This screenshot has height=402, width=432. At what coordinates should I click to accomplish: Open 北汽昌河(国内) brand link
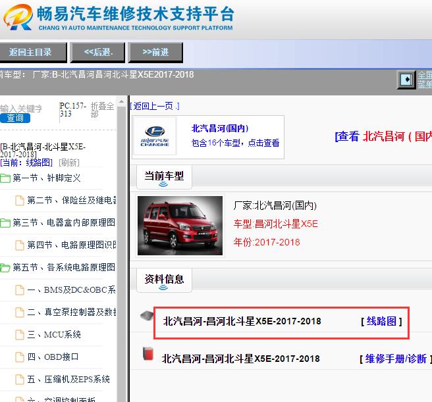220,128
